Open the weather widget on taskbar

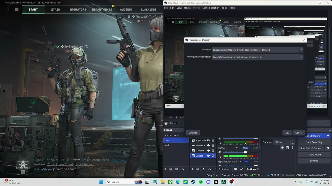pyautogui.click(x=12, y=182)
